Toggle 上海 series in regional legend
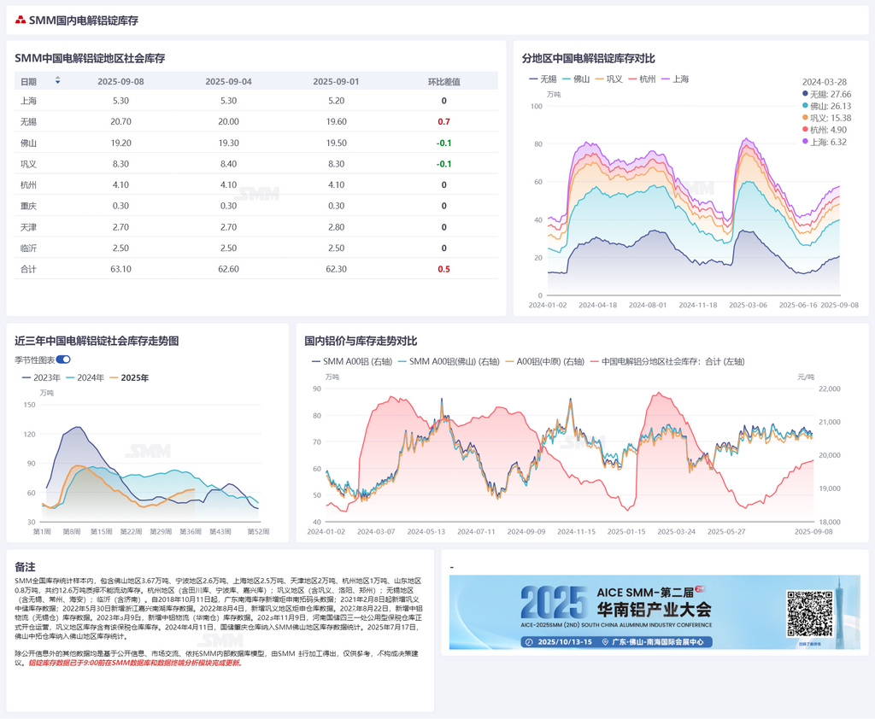Viewport: 875px width, 719px height. click(x=675, y=79)
